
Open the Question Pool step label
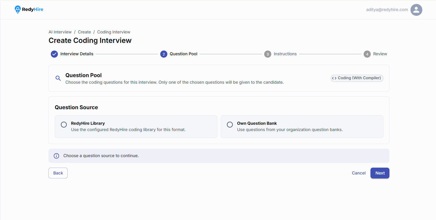pyautogui.click(x=183, y=54)
